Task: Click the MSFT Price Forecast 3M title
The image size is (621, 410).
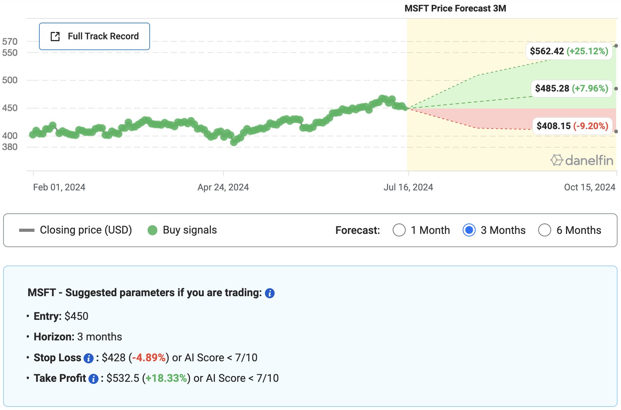Action: (455, 8)
